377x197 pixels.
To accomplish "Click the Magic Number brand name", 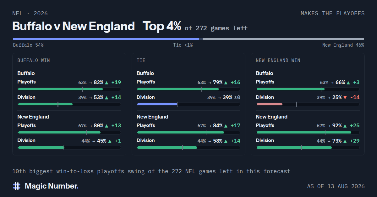I will [52, 186].
